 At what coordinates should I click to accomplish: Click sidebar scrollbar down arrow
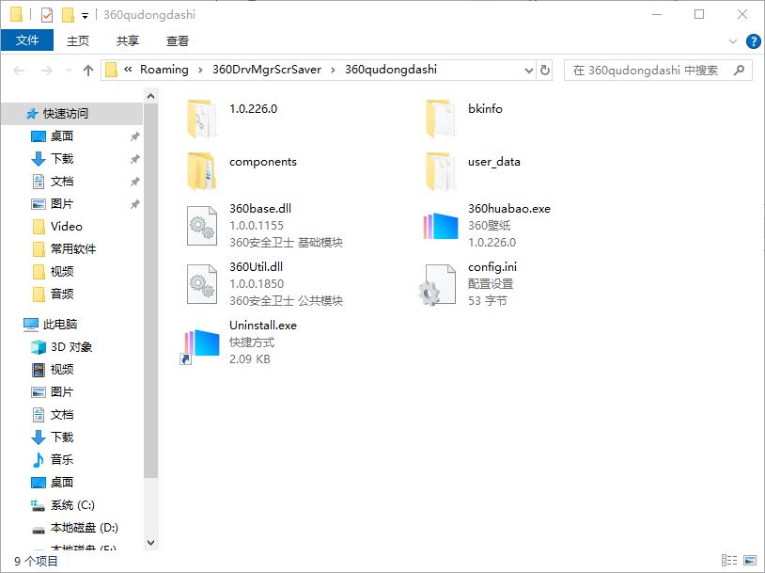[x=150, y=543]
